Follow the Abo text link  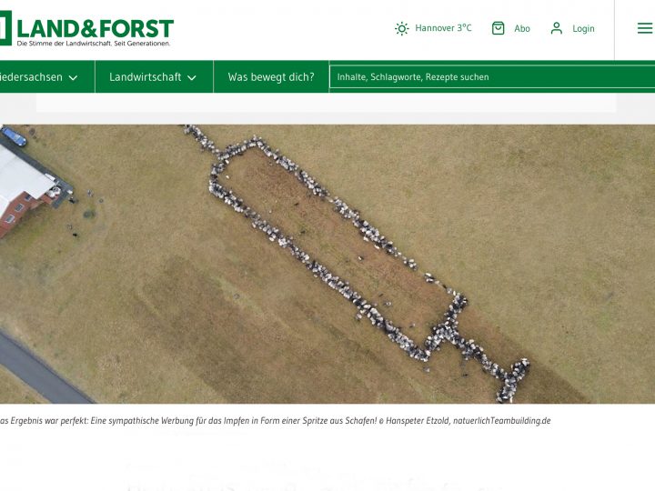click(x=522, y=29)
